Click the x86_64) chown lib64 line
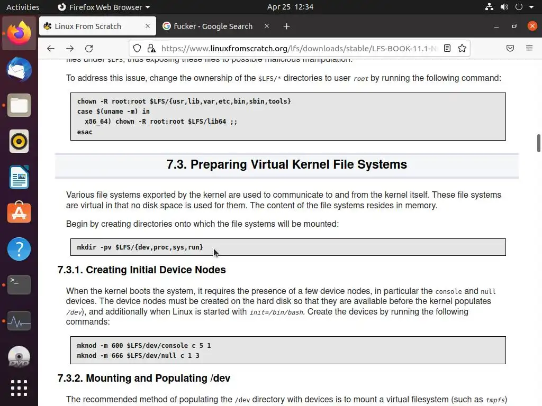 [x=161, y=122]
